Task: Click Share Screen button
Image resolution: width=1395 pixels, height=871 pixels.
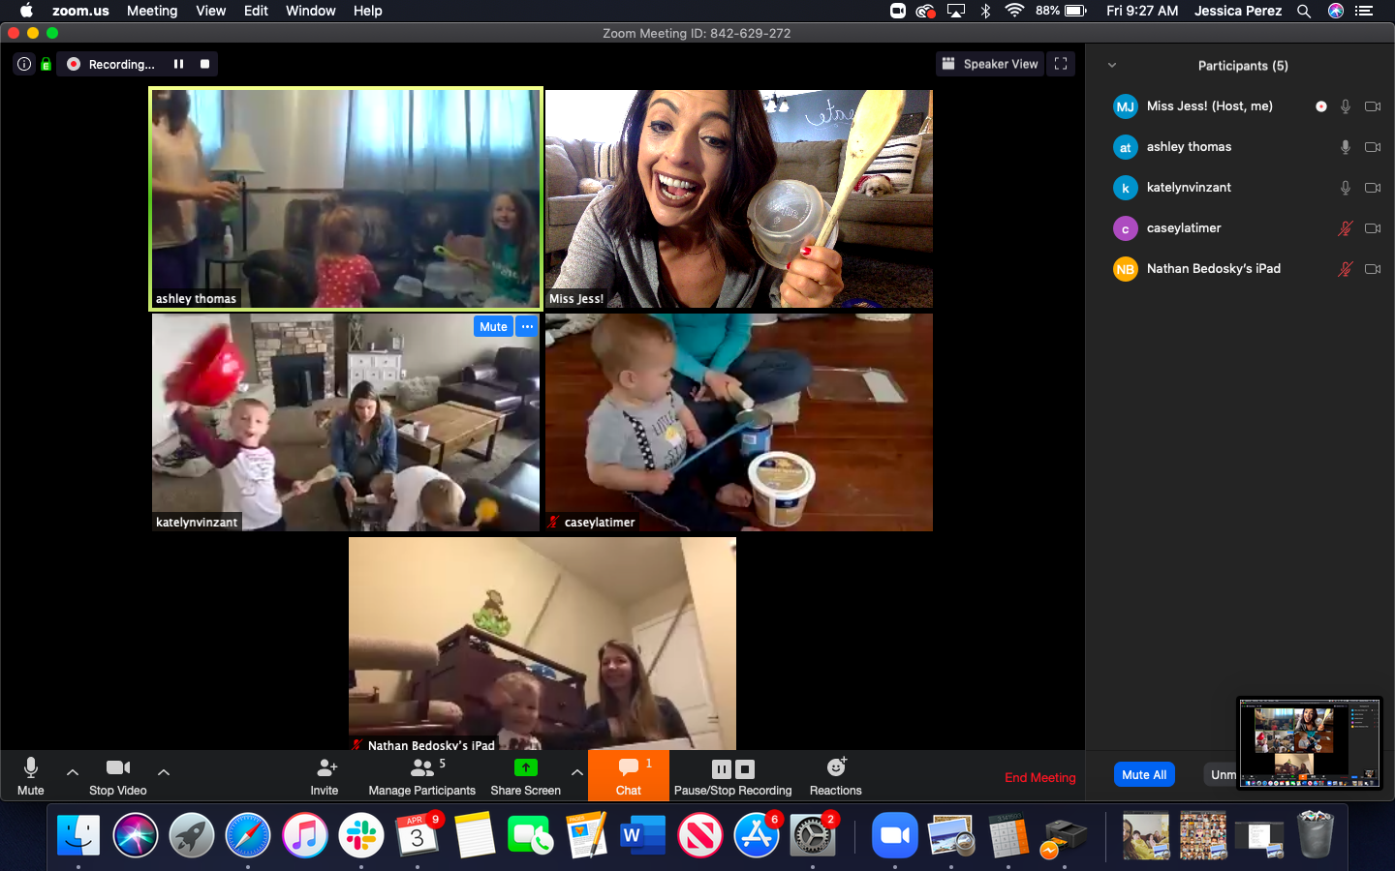Action: [x=525, y=776]
